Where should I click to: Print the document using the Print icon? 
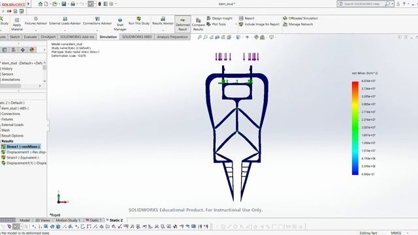pos(72,4)
